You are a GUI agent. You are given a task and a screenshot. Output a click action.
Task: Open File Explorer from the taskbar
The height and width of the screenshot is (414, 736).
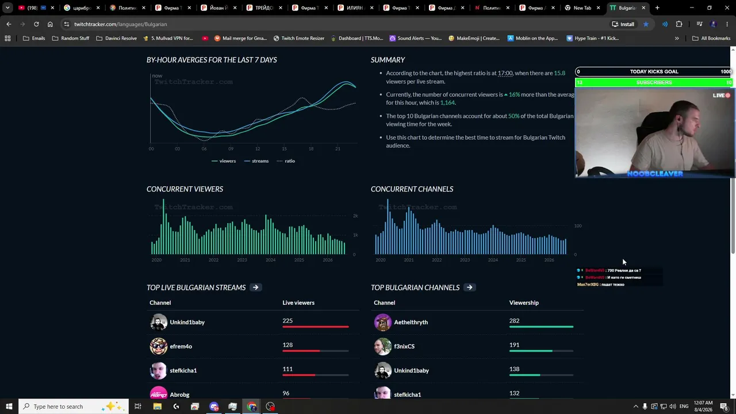[157, 407]
